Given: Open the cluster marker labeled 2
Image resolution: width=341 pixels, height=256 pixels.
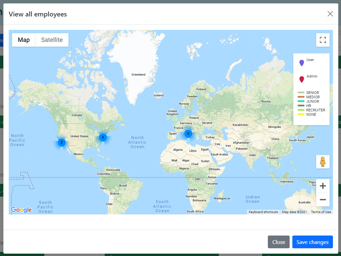Looking at the screenshot, I should tap(62, 142).
